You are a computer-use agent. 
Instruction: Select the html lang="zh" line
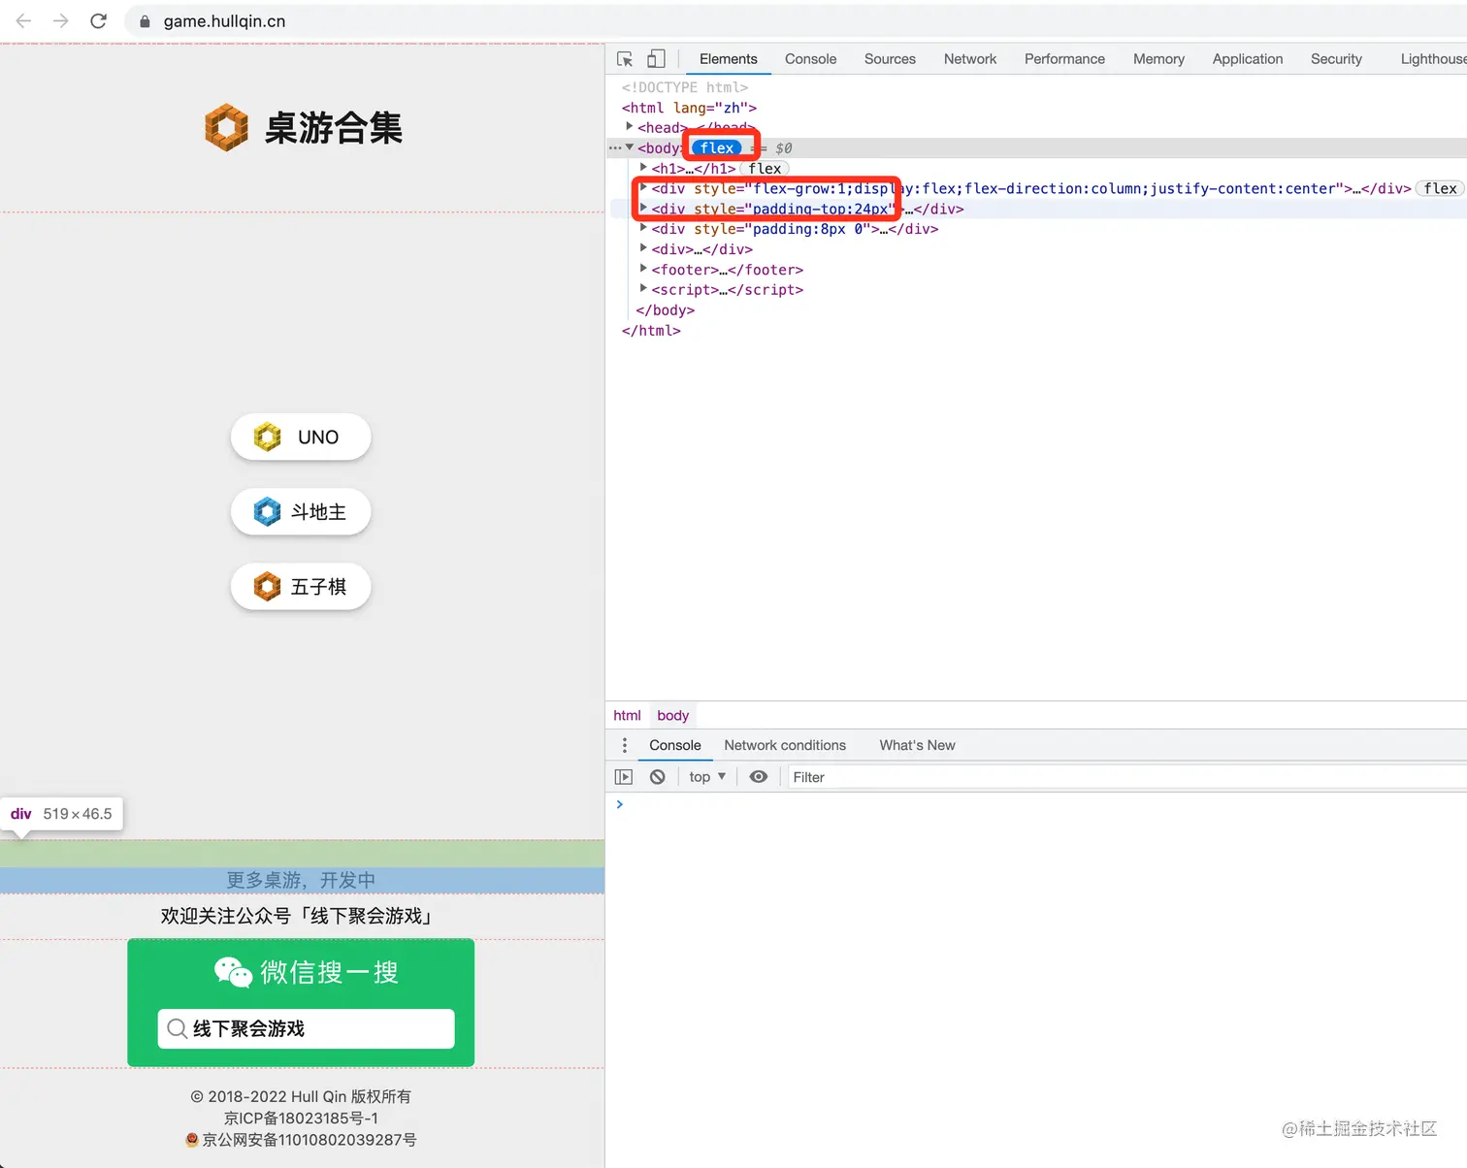[x=689, y=108]
